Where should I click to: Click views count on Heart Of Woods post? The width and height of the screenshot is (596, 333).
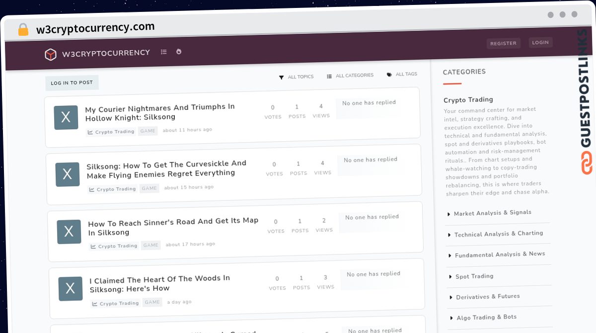click(325, 281)
